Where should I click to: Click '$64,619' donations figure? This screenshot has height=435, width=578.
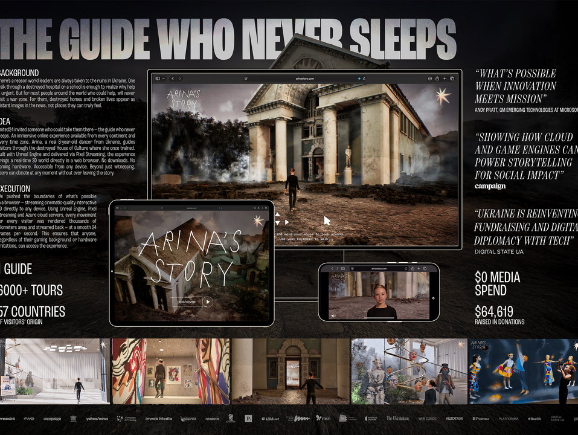pyautogui.click(x=494, y=312)
